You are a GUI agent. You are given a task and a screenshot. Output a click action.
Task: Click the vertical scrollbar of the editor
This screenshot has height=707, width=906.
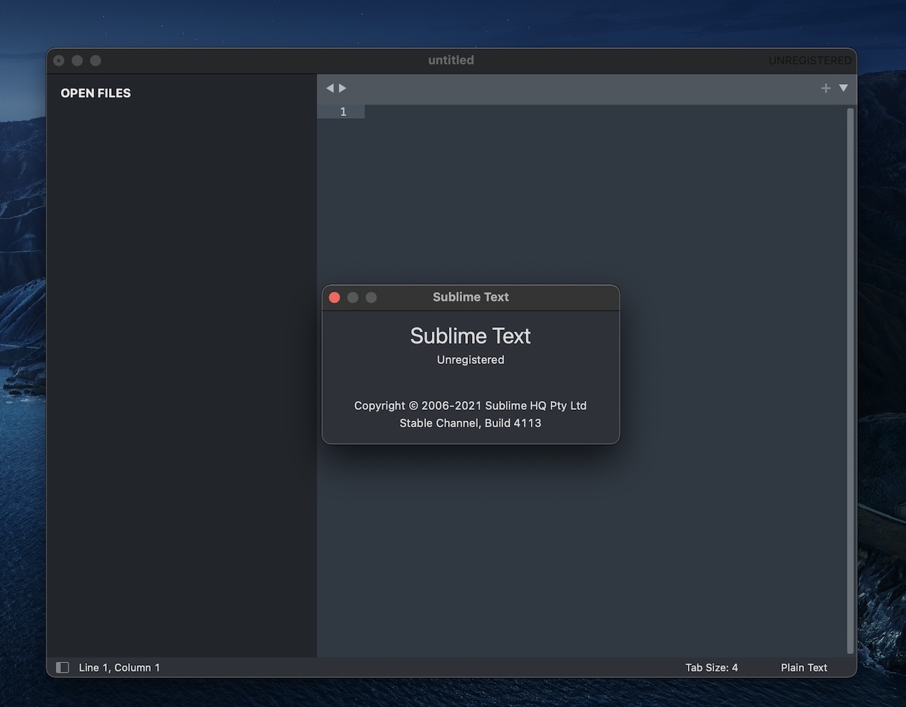click(850, 380)
